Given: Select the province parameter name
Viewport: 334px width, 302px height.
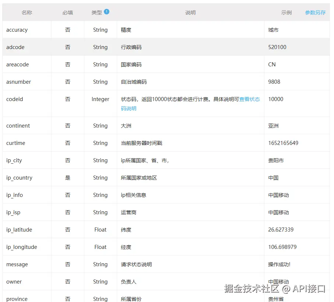Looking at the screenshot, I should pos(17,299).
